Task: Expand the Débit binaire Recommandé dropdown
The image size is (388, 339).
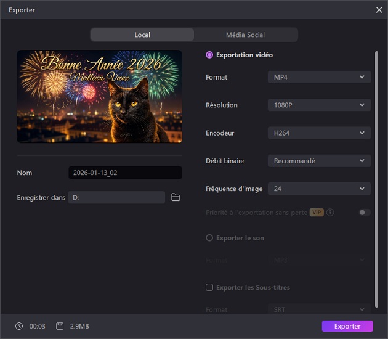Action: [319, 161]
